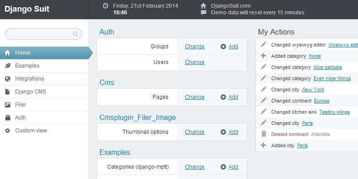Viewport: 358px width, 179px height.
Task: Select the Integrations sidebar entry
Action: 30,79
